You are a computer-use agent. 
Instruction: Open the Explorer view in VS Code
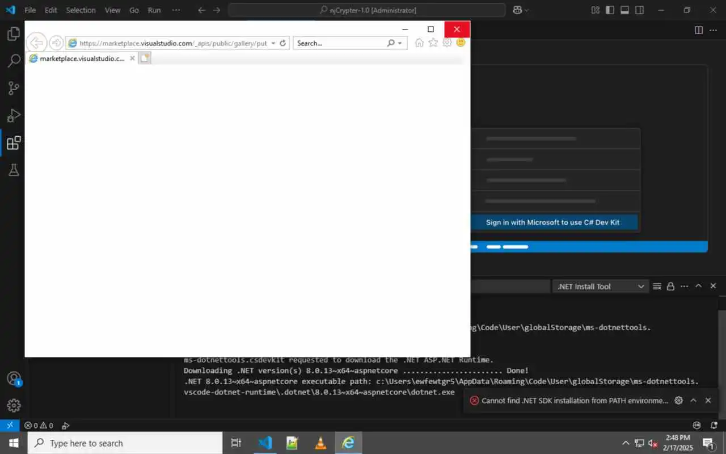pos(14,34)
